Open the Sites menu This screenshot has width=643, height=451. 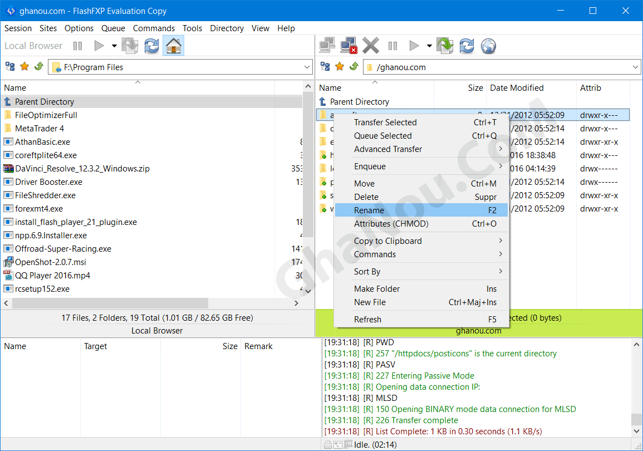point(48,28)
